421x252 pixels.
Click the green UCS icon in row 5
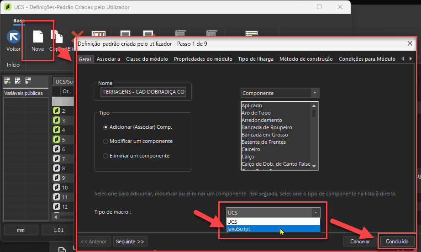tap(57, 140)
